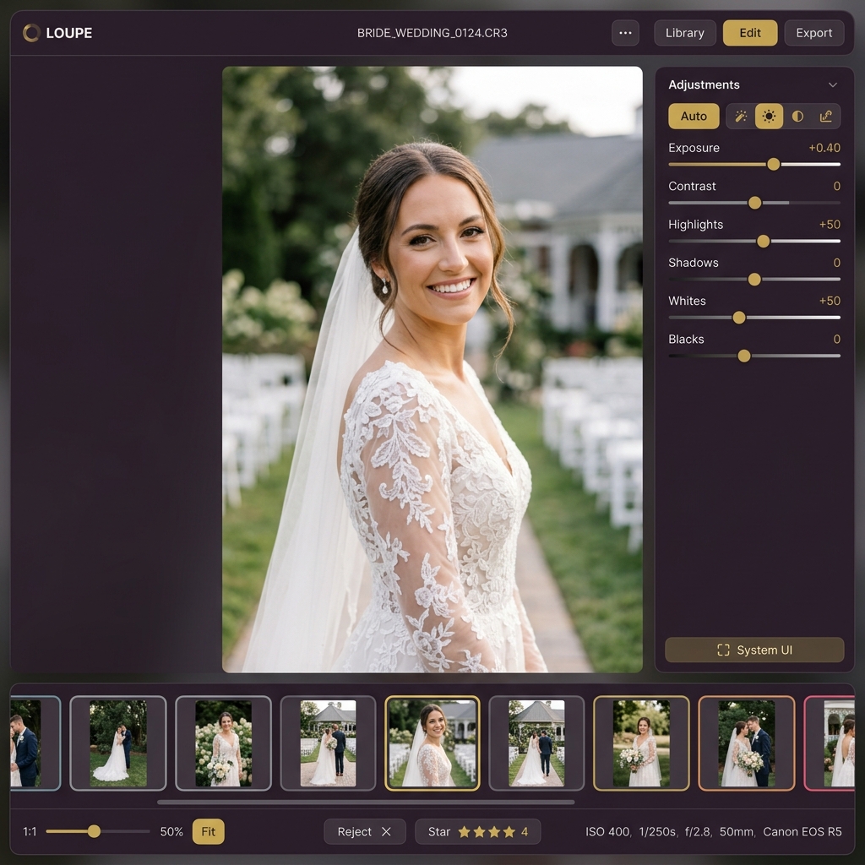Image resolution: width=865 pixels, height=865 pixels.
Task: Adjust the Highlights slider handle
Action: coord(763,241)
